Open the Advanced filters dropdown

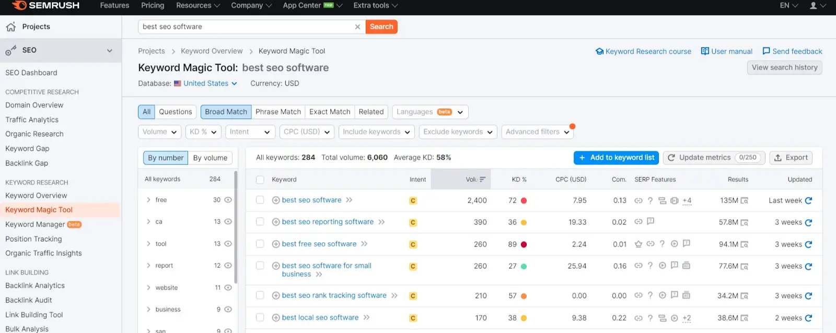point(537,132)
